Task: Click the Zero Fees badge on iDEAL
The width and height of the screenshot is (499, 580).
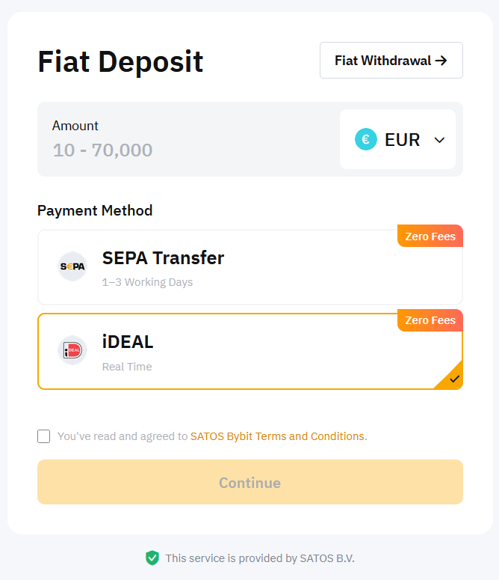Action: [430, 320]
